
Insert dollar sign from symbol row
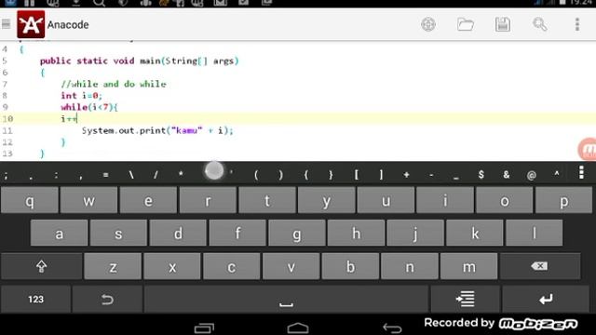tap(481, 175)
